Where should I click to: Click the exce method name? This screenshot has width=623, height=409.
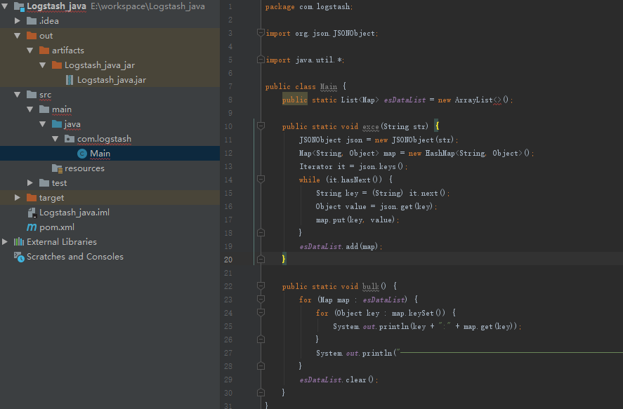pyautogui.click(x=371, y=126)
